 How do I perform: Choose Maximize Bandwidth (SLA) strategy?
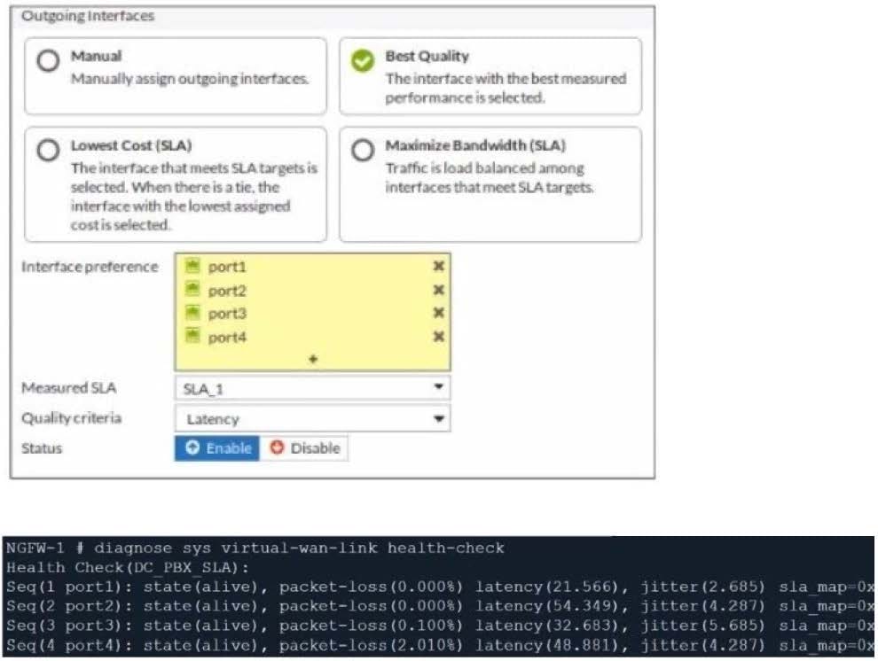(x=363, y=150)
